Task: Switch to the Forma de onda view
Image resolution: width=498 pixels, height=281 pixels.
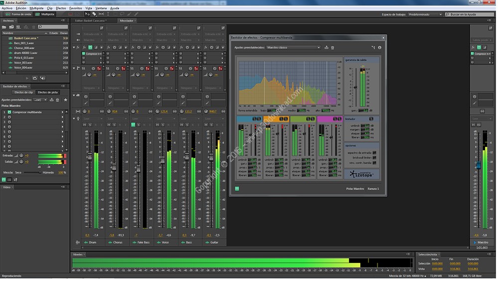Action: pos(18,14)
